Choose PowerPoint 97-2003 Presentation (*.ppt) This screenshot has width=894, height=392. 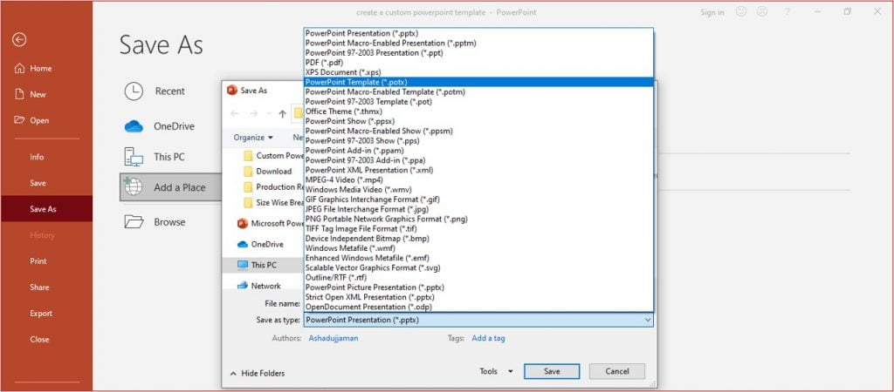click(x=479, y=53)
